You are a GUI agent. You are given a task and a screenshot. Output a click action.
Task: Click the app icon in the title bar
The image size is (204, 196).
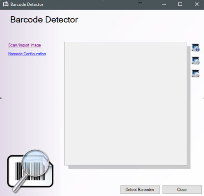[x=6, y=4]
